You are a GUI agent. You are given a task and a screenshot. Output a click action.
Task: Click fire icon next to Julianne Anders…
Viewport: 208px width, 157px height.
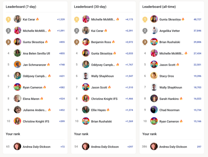pyautogui.click(x=49, y=110)
